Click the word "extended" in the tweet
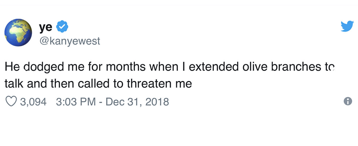Viewport: 358px width, 146px height. [214, 67]
